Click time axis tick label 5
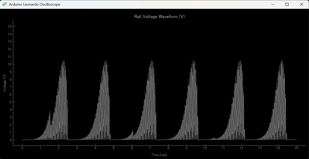 (x=114, y=148)
